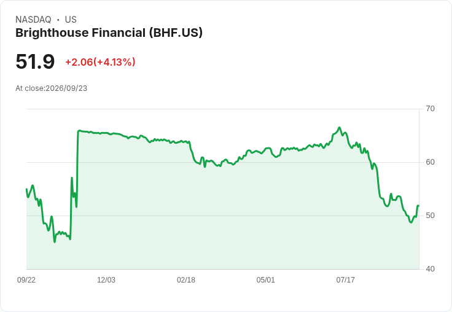Click the 60 y-axis label
452x312 pixels.
point(430,162)
